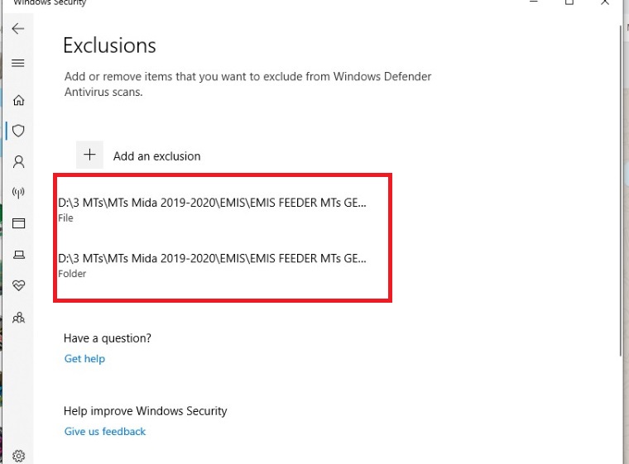Open the App & browser control icon
This screenshot has height=464, width=629.
click(x=18, y=223)
